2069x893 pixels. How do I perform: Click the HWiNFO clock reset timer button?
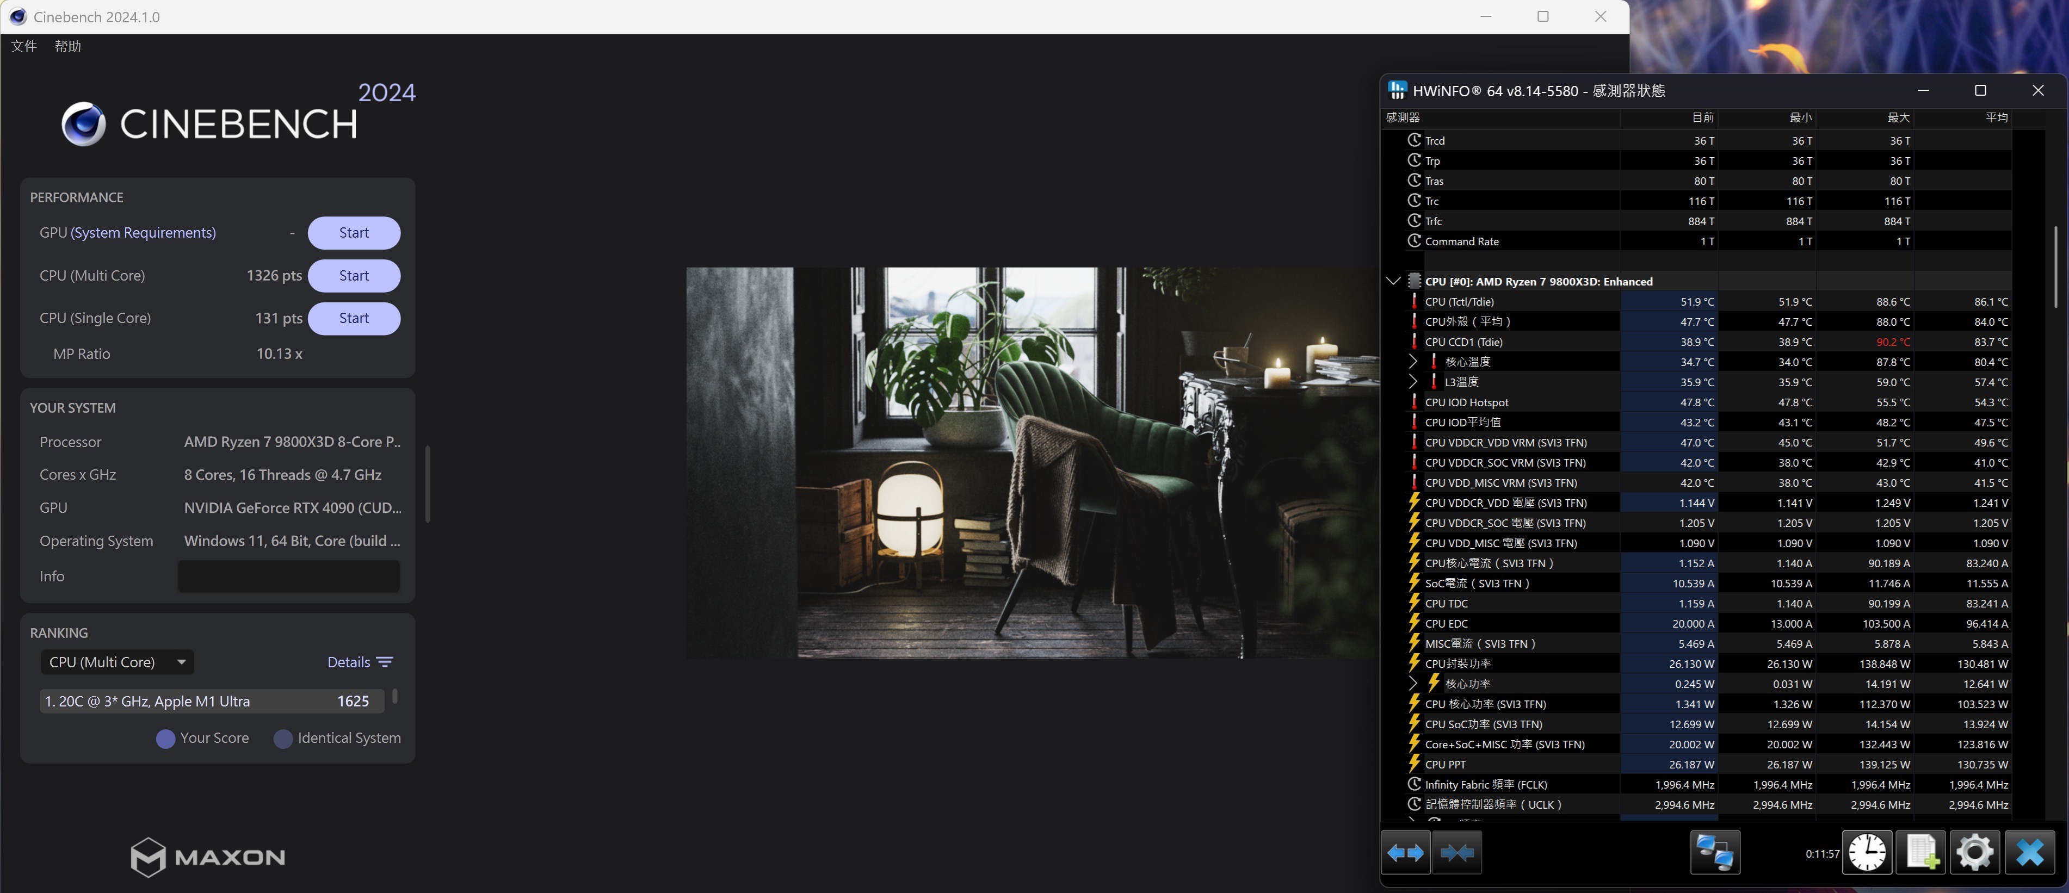(1867, 853)
